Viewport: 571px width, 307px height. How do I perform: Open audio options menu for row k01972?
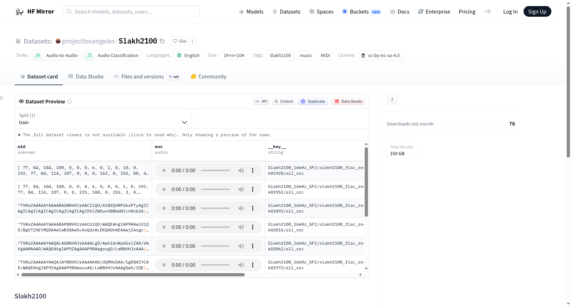[253, 265]
